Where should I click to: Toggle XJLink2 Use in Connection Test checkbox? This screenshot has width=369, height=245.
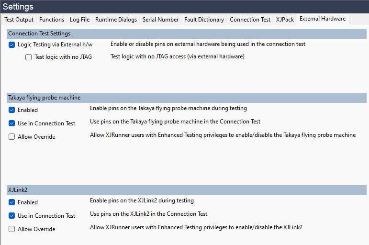point(12,216)
